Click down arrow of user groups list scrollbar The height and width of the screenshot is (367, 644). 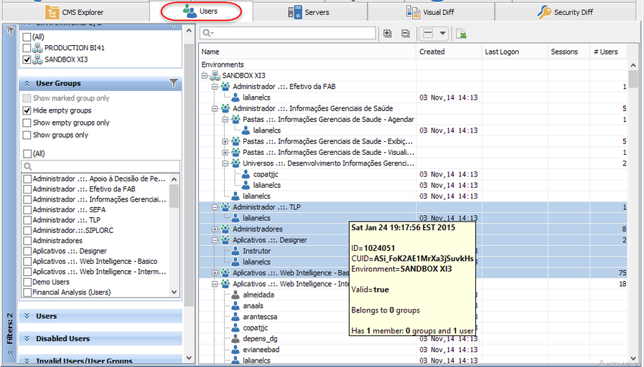coord(174,292)
